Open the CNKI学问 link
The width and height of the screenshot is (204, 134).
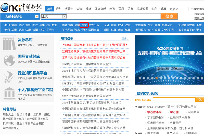168,30
